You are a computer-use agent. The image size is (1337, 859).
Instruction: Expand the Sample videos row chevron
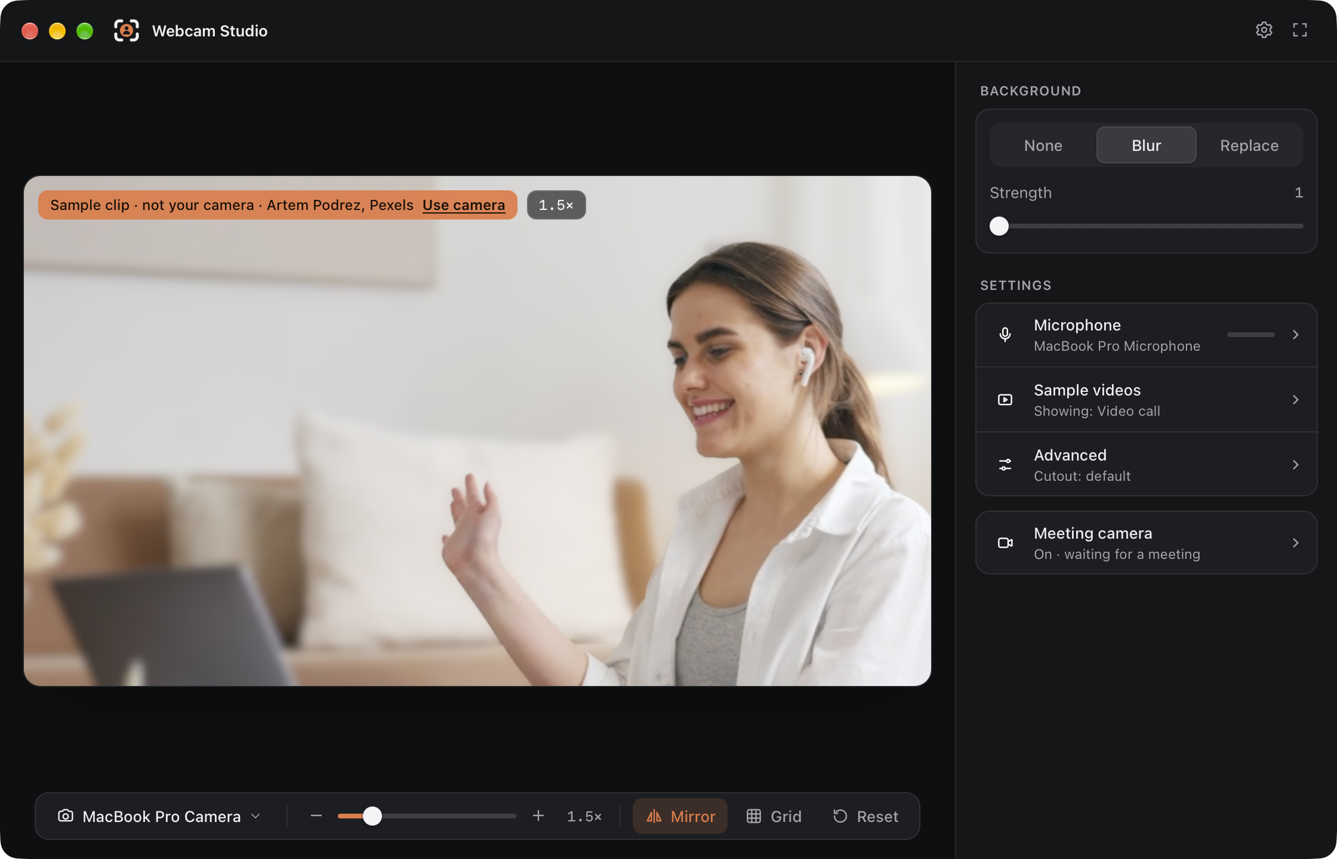(1295, 400)
